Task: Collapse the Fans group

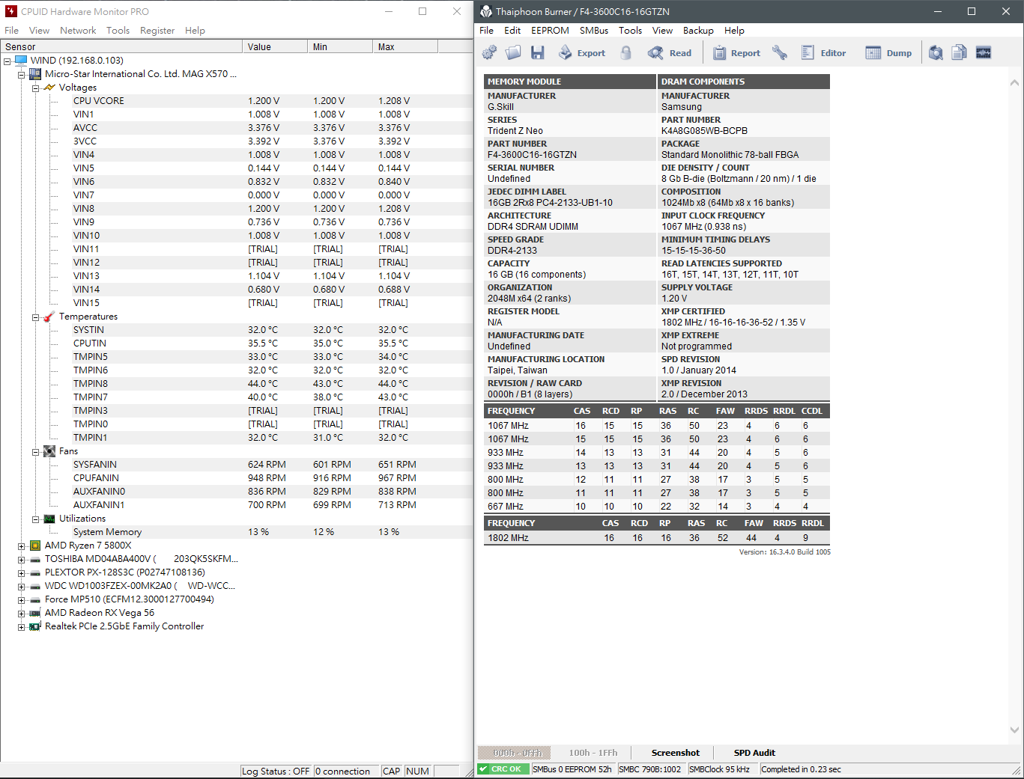Action: click(x=35, y=452)
